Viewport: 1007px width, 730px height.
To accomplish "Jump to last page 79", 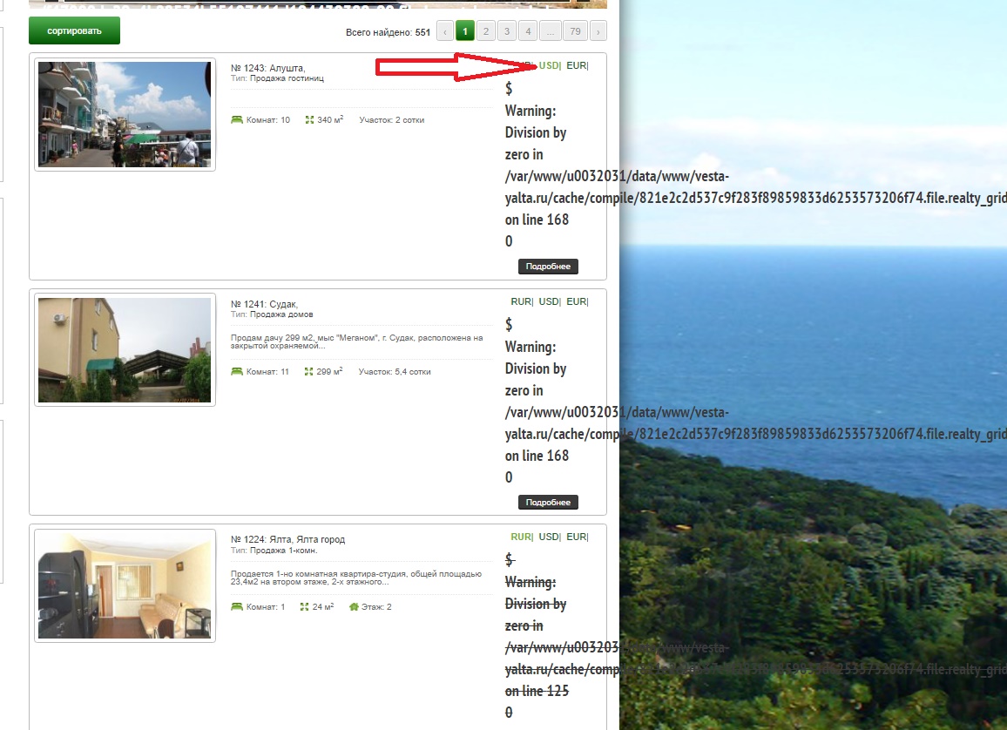I will pos(574,32).
